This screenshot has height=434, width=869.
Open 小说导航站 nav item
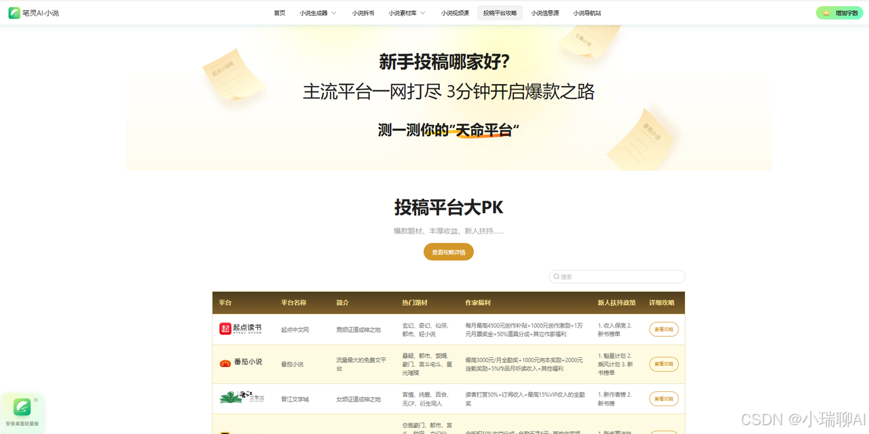point(587,13)
